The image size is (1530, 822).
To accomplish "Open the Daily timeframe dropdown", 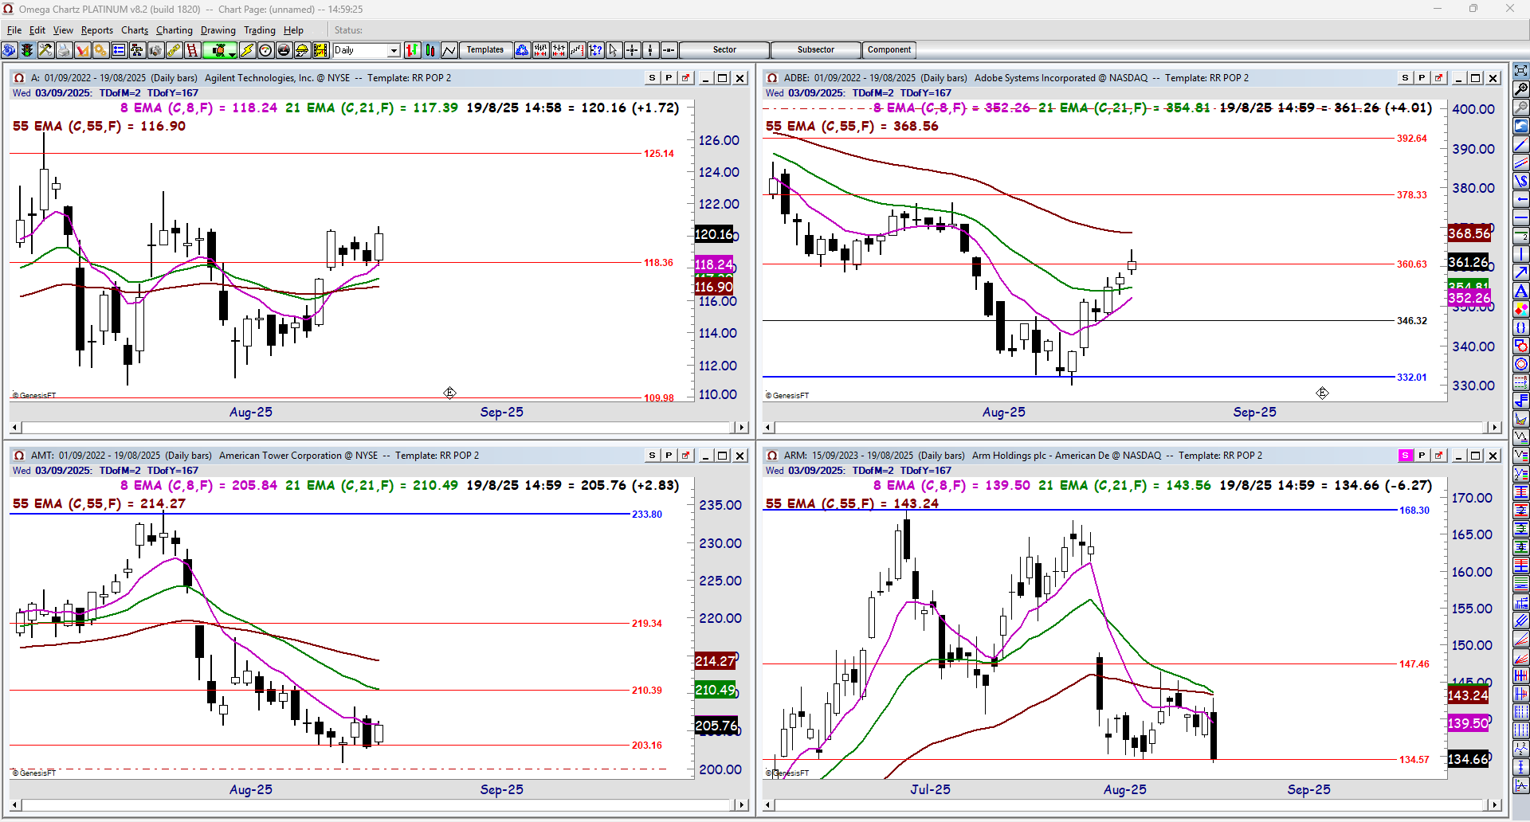I will tap(394, 50).
